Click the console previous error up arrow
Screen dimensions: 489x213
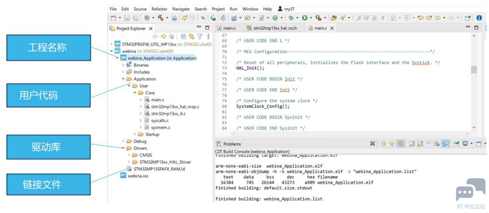tap(392, 143)
